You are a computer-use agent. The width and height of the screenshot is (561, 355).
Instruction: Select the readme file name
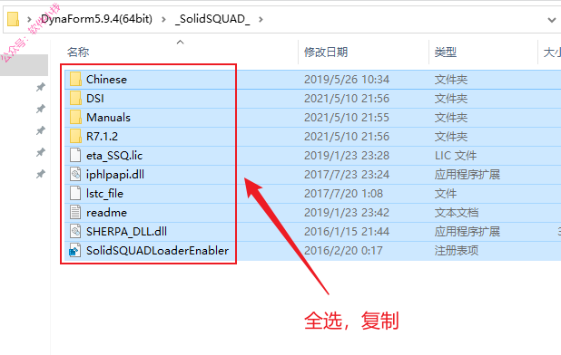106,212
